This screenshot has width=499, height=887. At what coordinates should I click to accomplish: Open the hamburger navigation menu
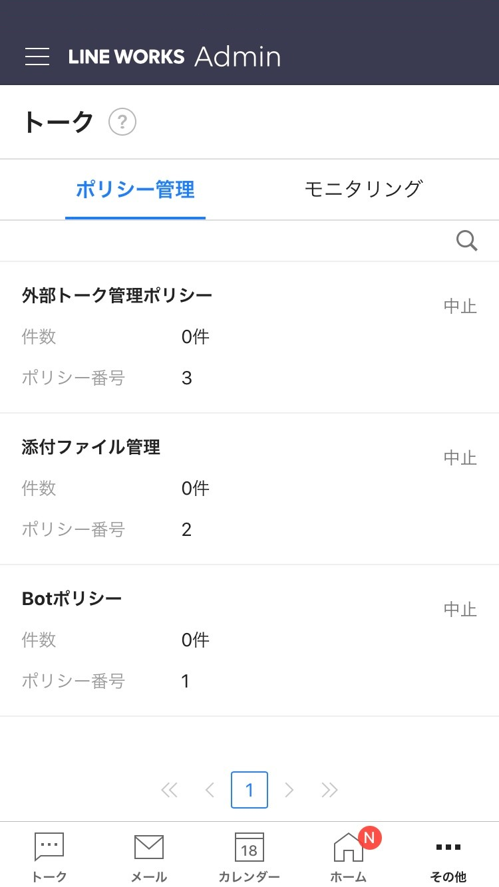pos(37,57)
